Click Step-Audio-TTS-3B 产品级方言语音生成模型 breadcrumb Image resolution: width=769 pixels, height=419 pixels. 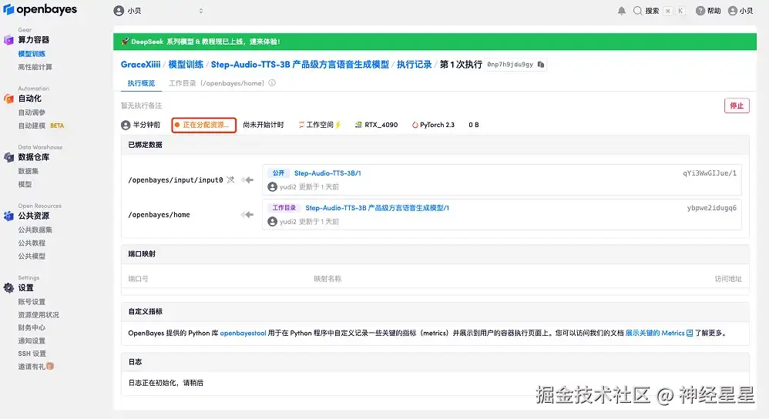pyautogui.click(x=300, y=64)
